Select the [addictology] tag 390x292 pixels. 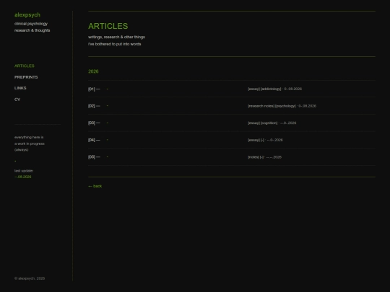point(271,89)
